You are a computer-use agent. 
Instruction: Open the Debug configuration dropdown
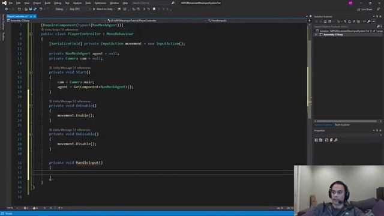(x=61, y=9)
